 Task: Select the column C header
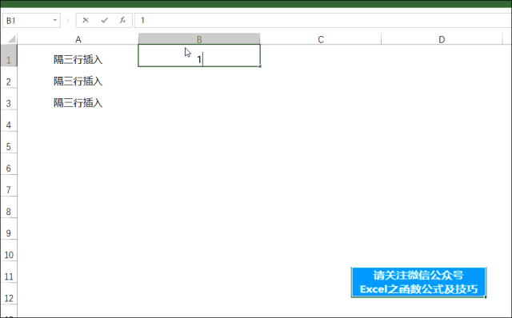point(321,39)
